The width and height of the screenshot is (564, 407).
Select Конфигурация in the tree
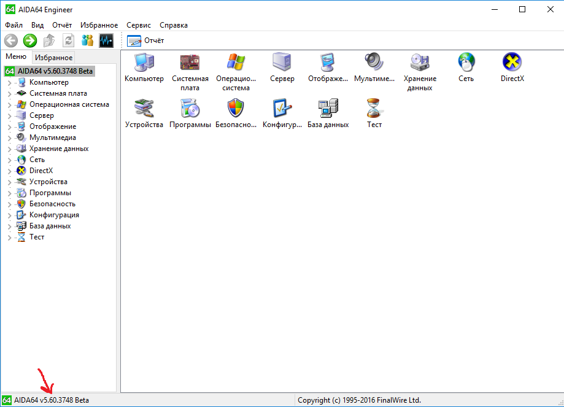tap(55, 215)
